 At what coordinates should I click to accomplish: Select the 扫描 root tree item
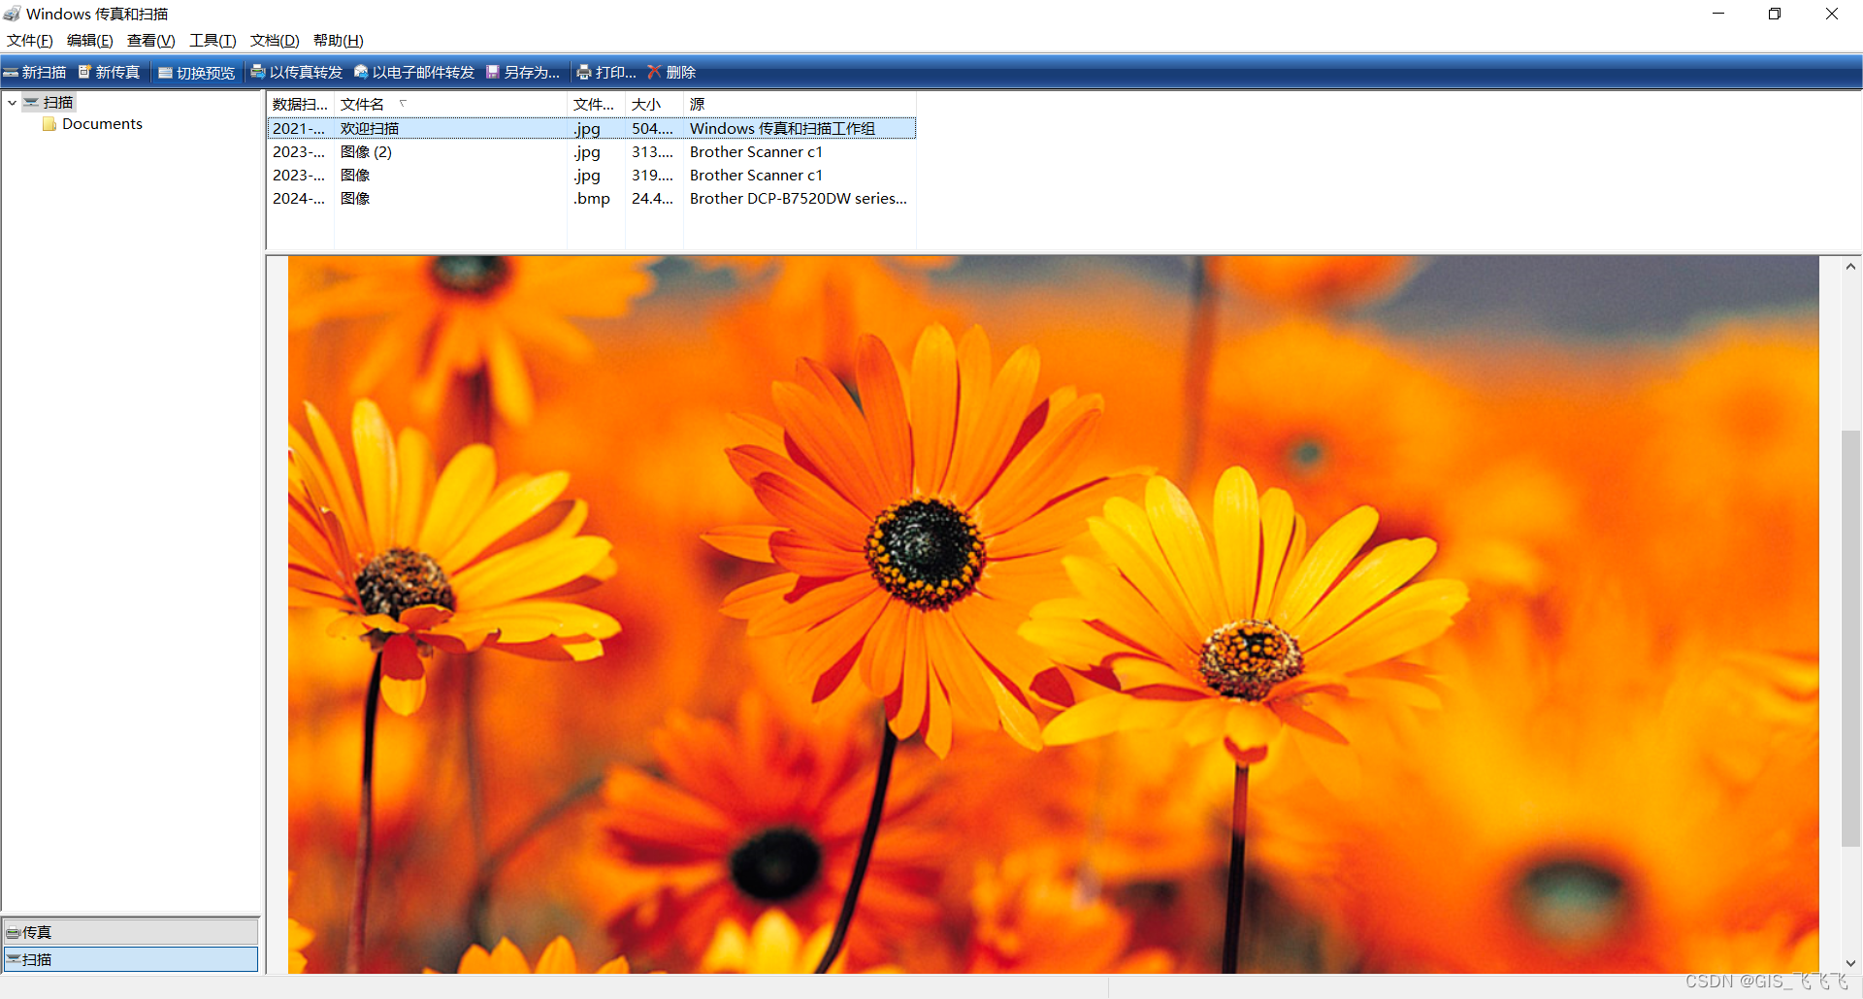[58, 102]
